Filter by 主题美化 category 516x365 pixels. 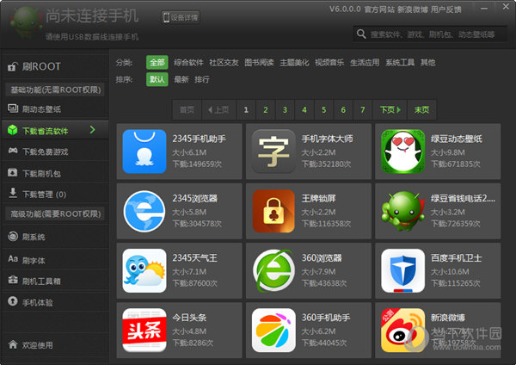pyautogui.click(x=294, y=62)
